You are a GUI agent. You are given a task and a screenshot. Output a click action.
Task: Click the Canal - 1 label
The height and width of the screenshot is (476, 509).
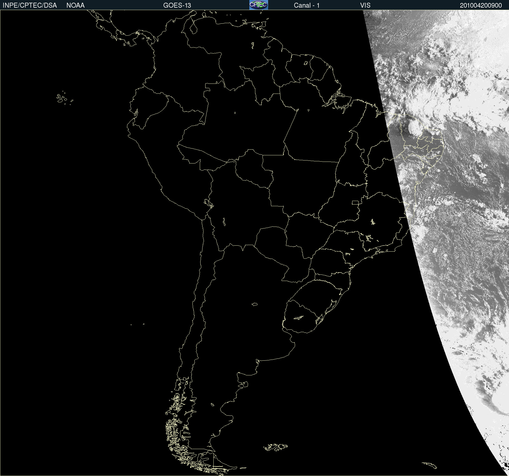[x=306, y=5]
